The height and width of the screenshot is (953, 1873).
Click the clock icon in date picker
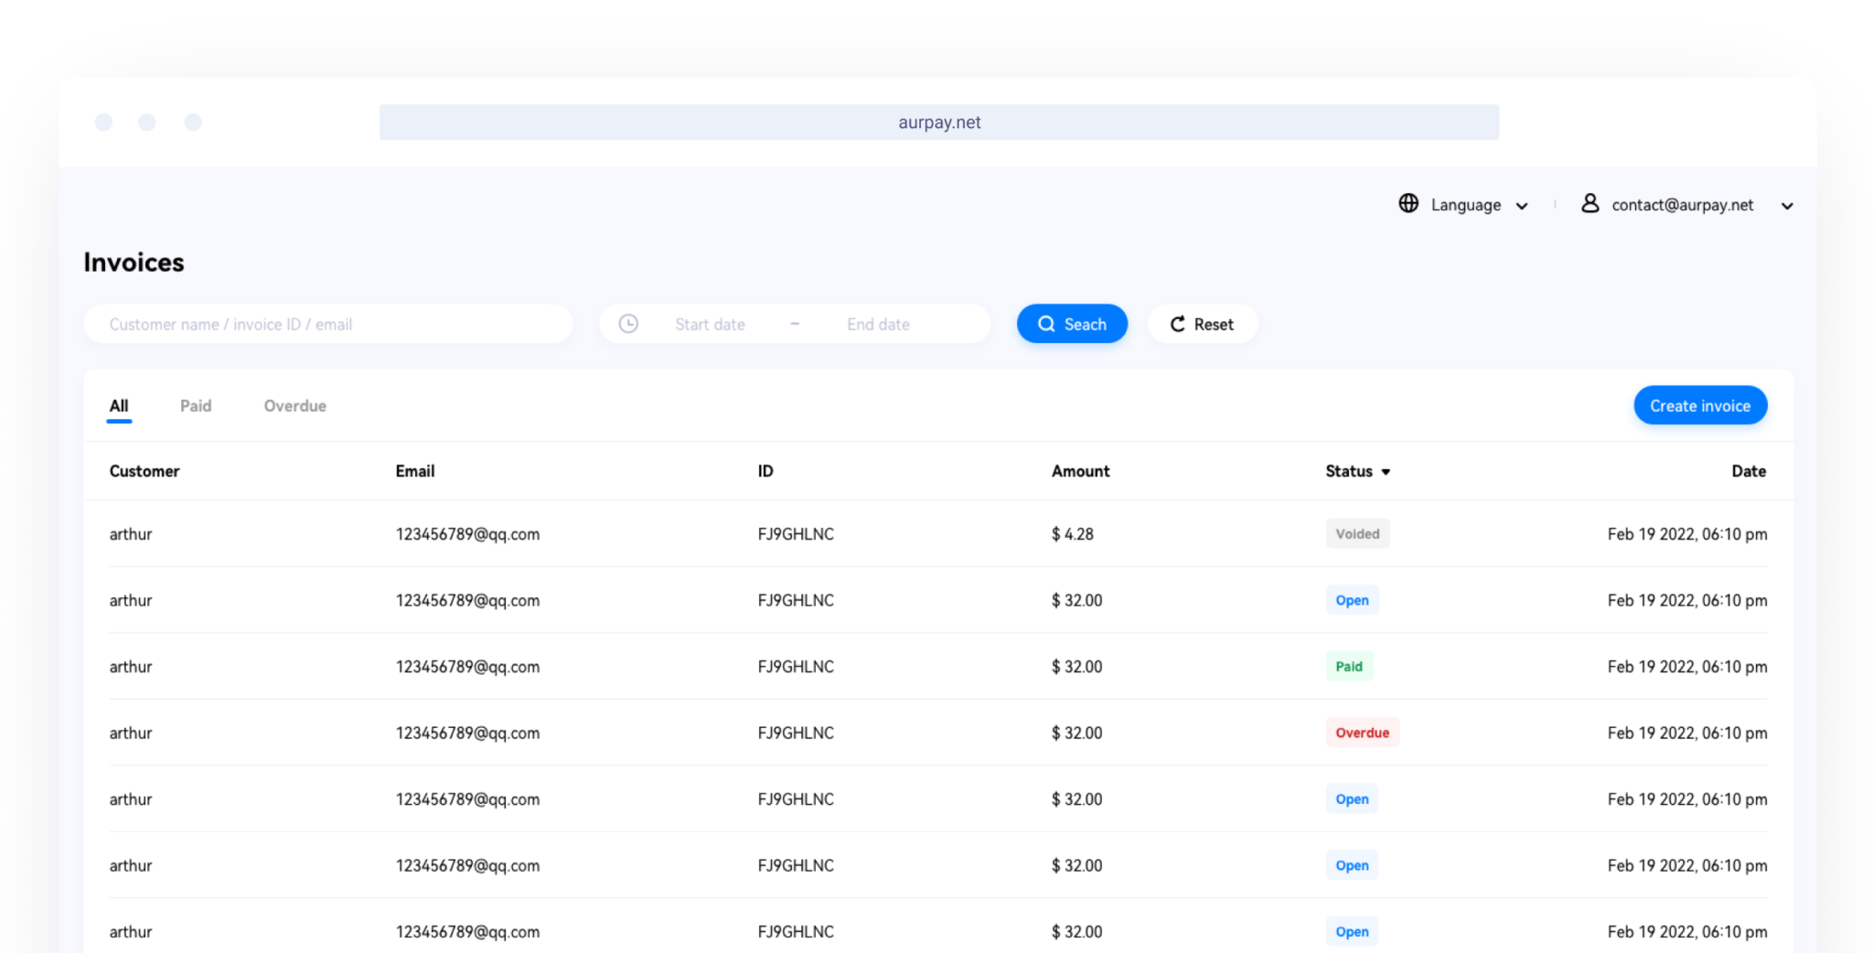pos(628,323)
